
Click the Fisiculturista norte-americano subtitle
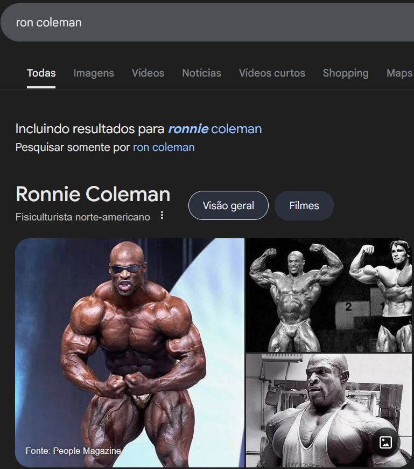click(83, 217)
